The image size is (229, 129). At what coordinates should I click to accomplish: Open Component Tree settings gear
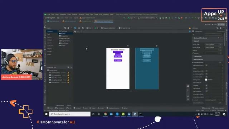[68, 67]
